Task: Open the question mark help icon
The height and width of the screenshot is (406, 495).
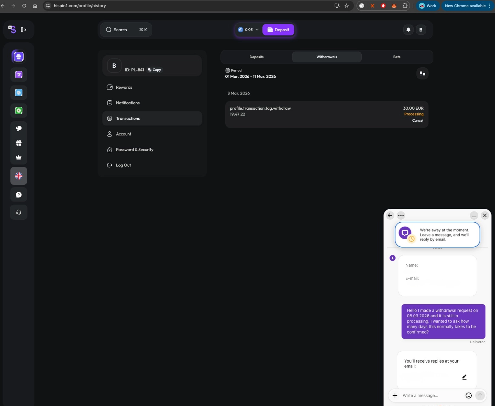Action: 19,195
